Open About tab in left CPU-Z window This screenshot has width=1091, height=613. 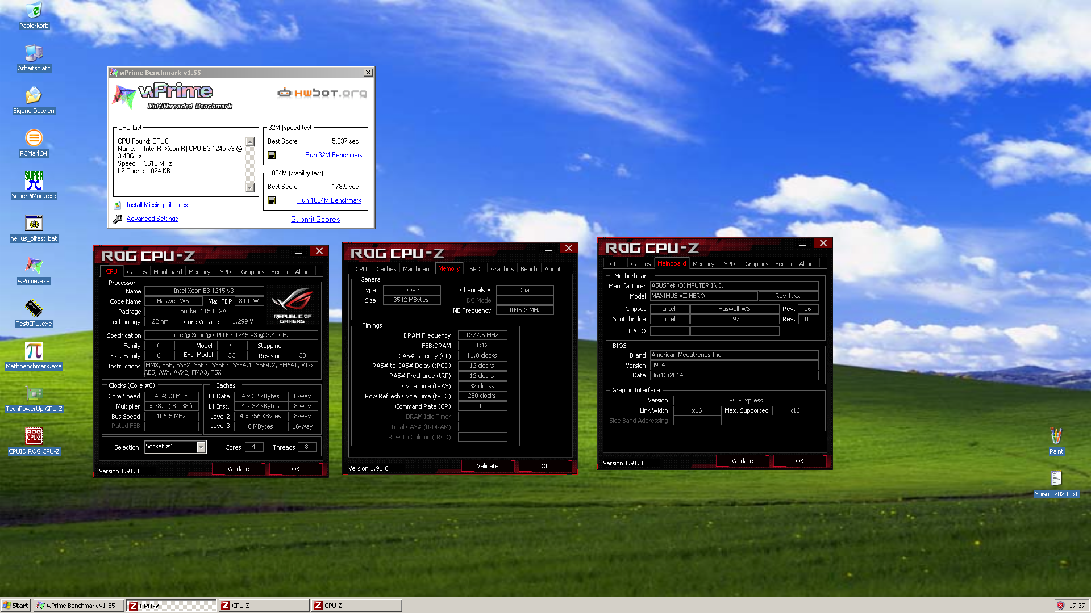tap(303, 272)
